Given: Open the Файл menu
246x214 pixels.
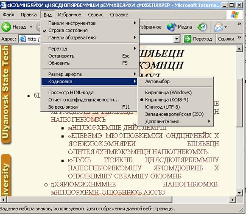Looking at the screenshot, I should 8,14.
